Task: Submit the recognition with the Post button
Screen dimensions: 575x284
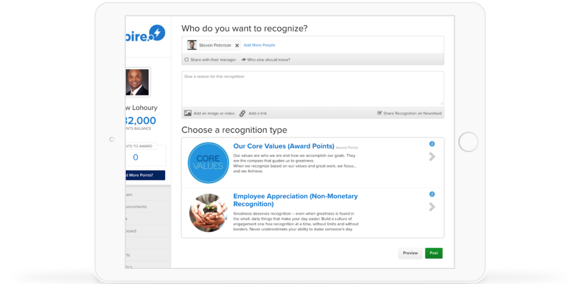Action: (433, 253)
